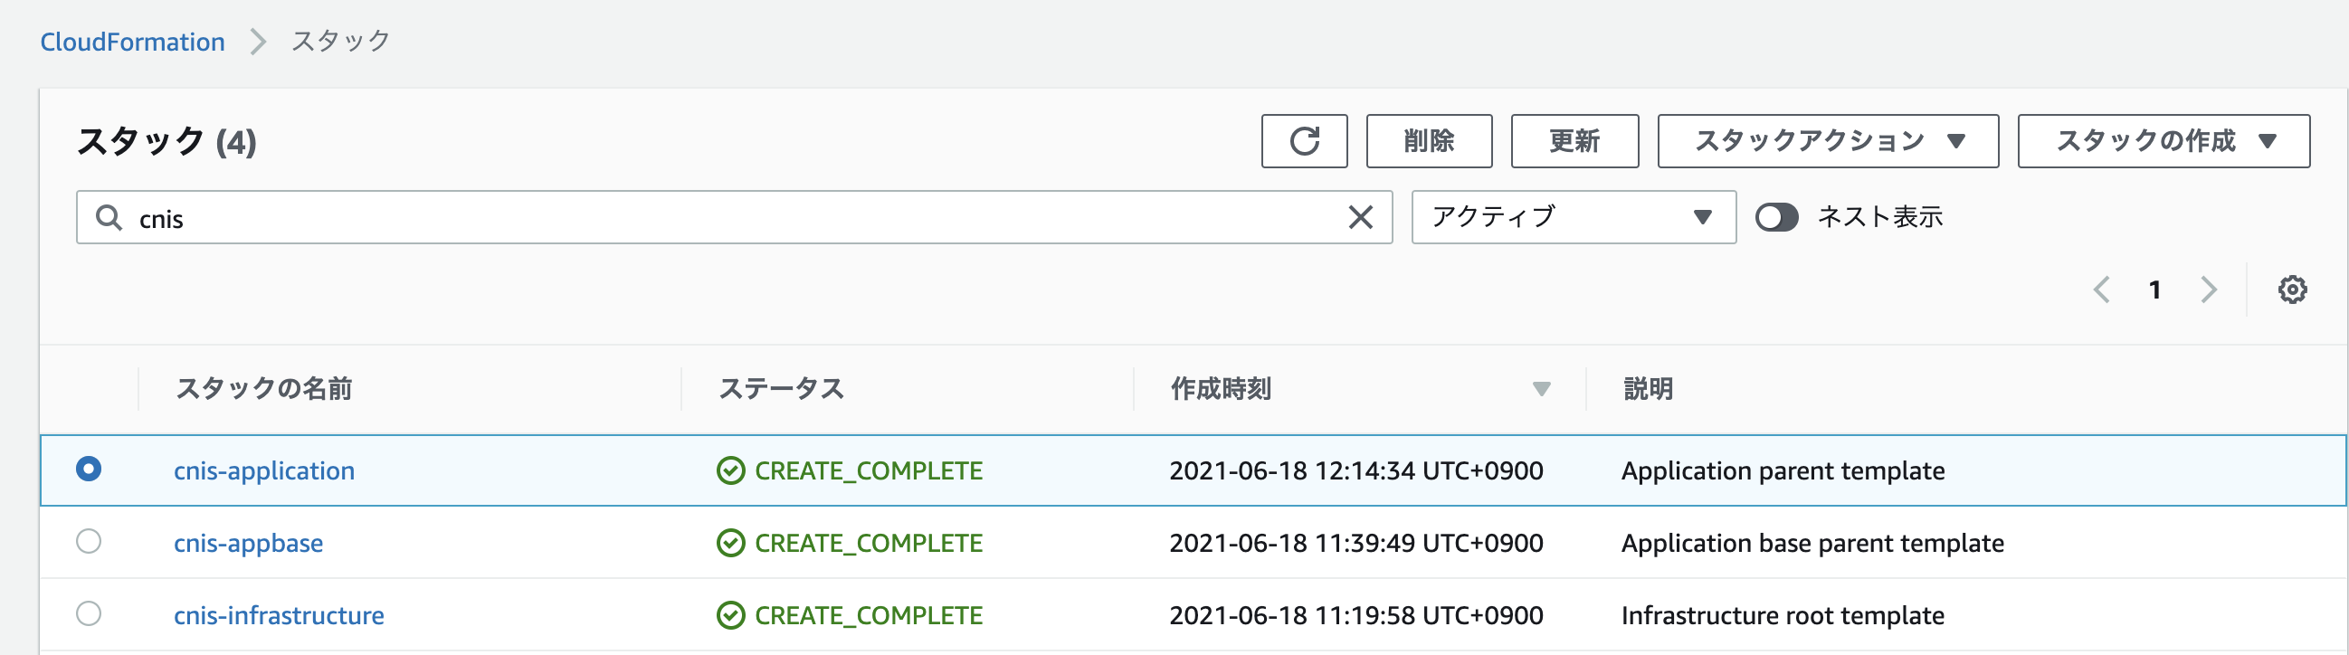
Task: Click the search magnifier icon
Action: [109, 217]
